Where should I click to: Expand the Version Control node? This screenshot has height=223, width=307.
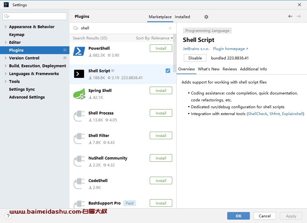6,58
